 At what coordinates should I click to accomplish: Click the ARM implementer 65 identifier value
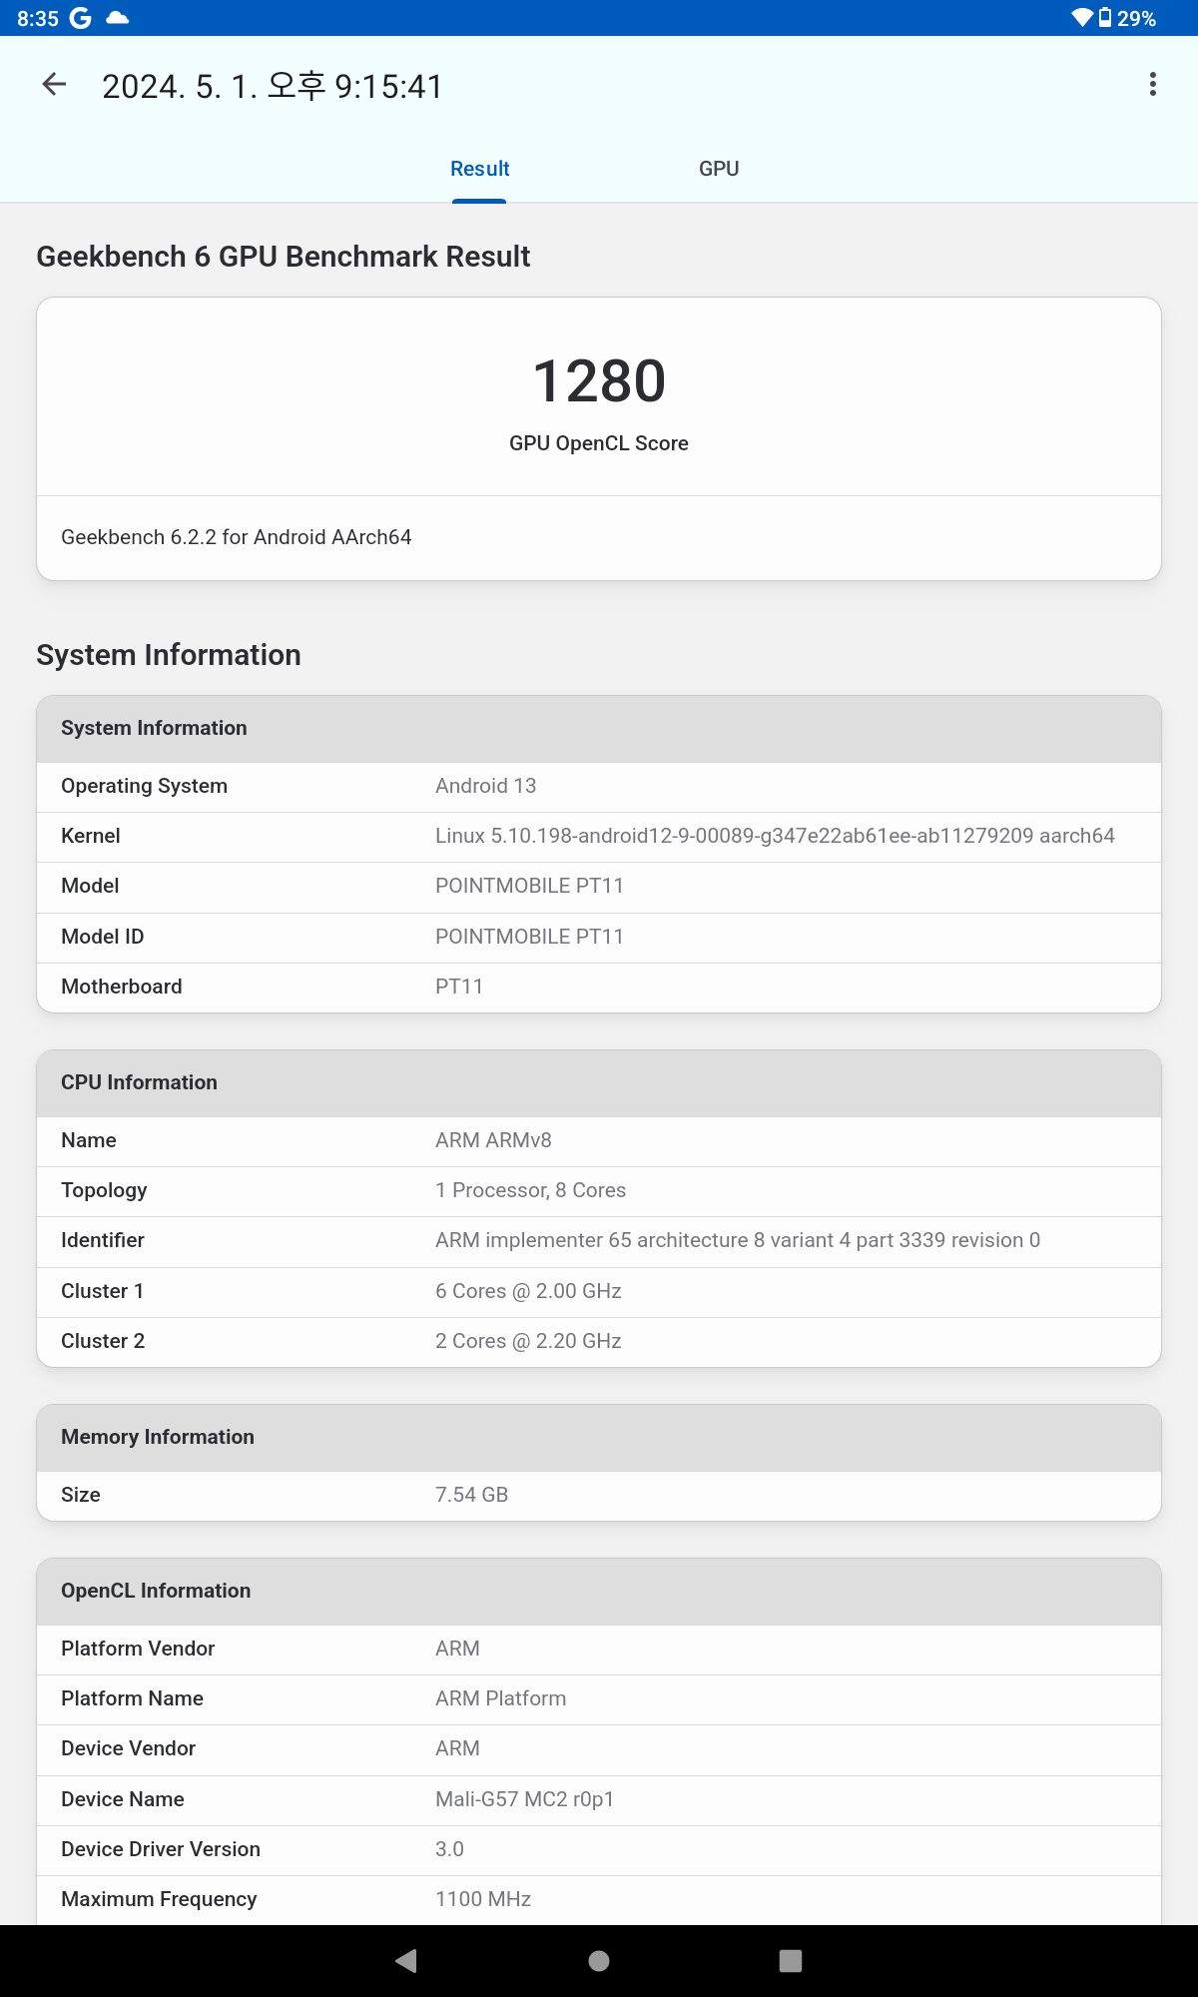738,1240
